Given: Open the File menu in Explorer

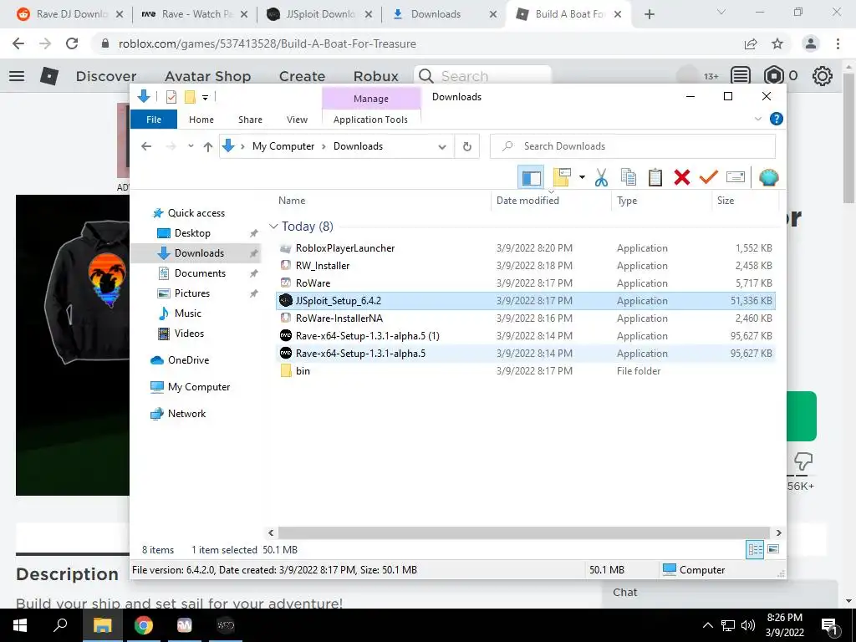Looking at the screenshot, I should (154, 119).
